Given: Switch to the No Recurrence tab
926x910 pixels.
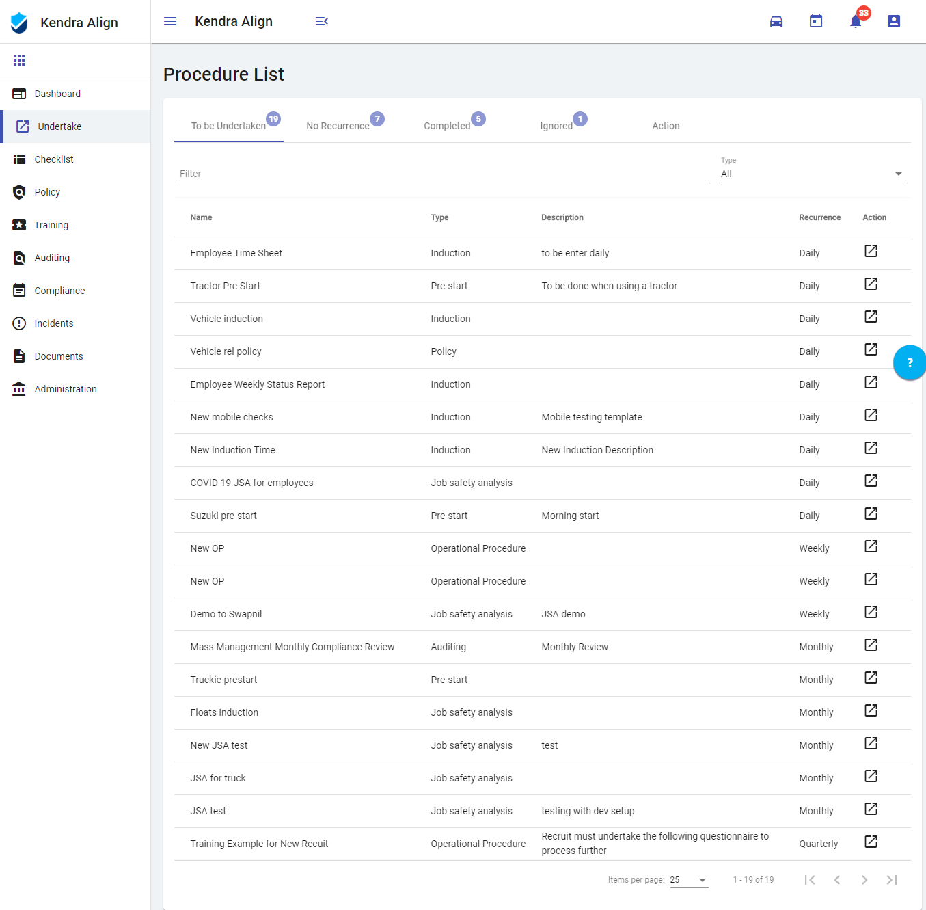Looking at the screenshot, I should 338,126.
